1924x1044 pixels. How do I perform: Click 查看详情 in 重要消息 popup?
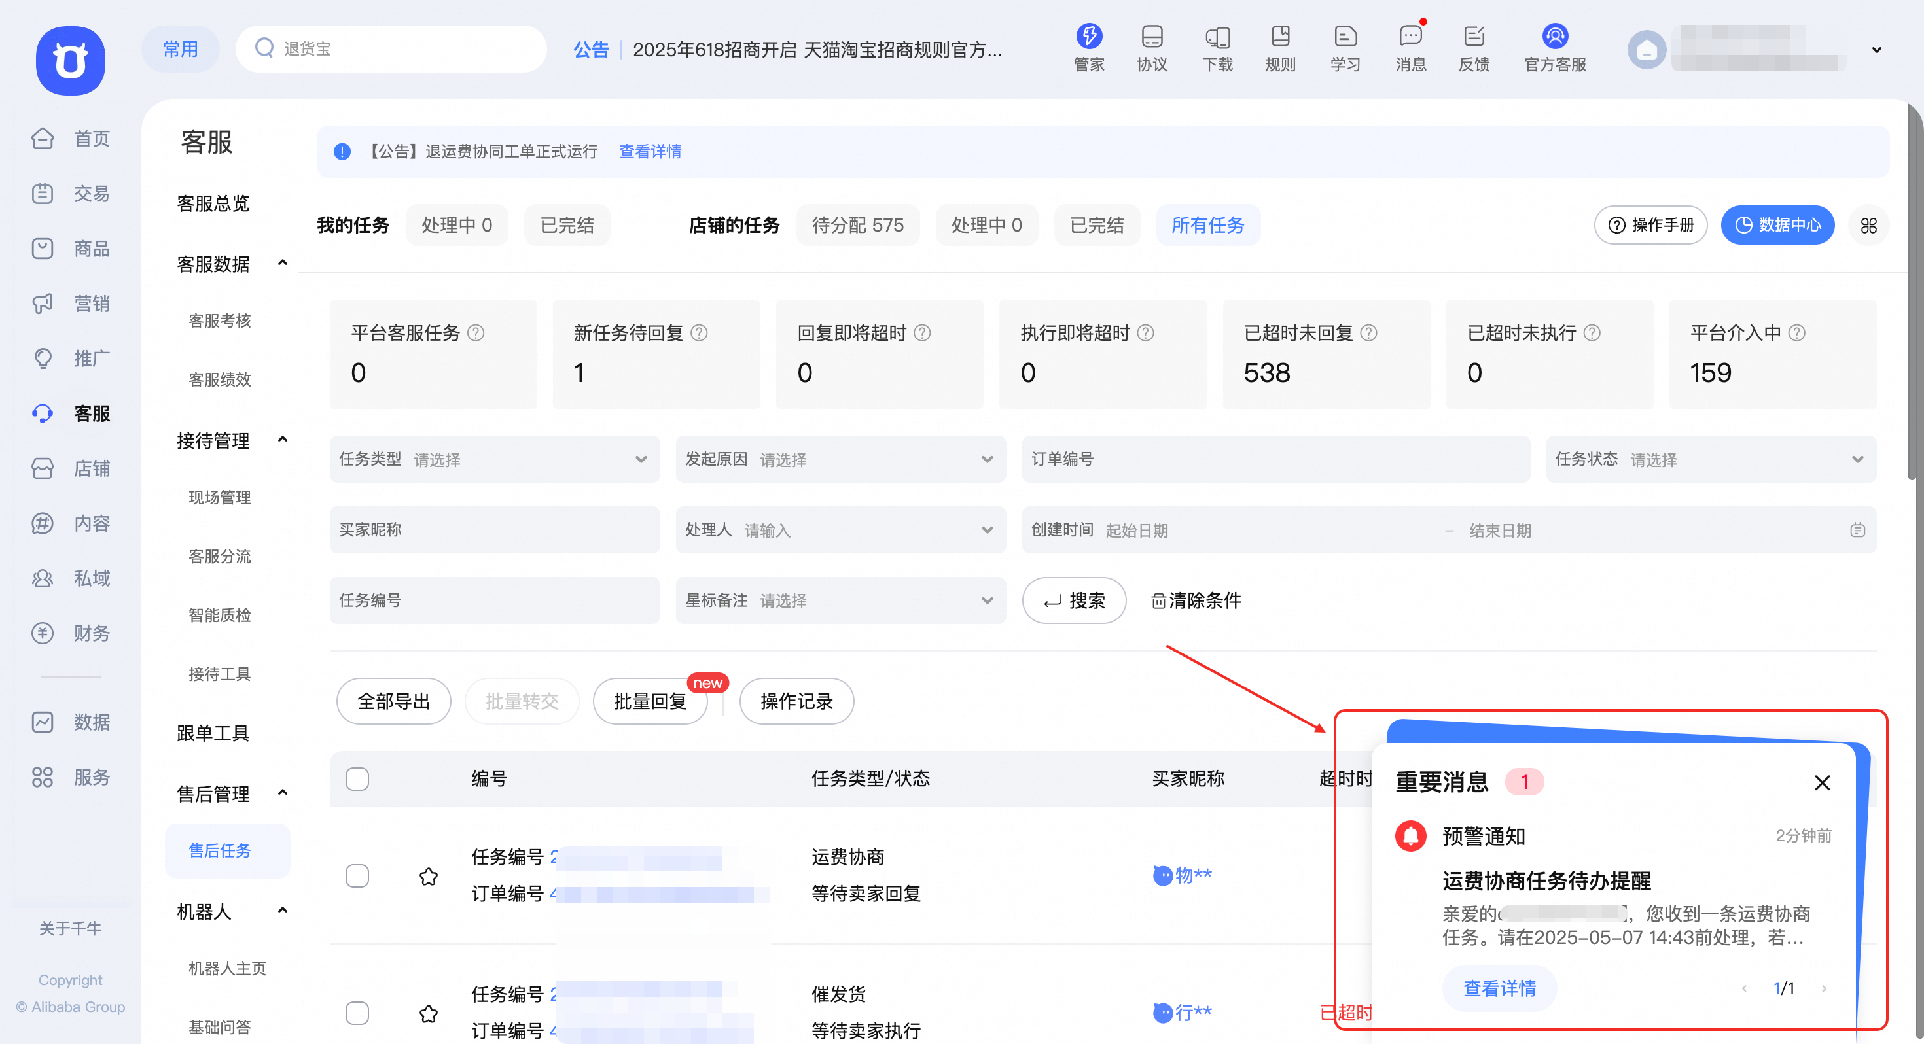click(x=1499, y=988)
